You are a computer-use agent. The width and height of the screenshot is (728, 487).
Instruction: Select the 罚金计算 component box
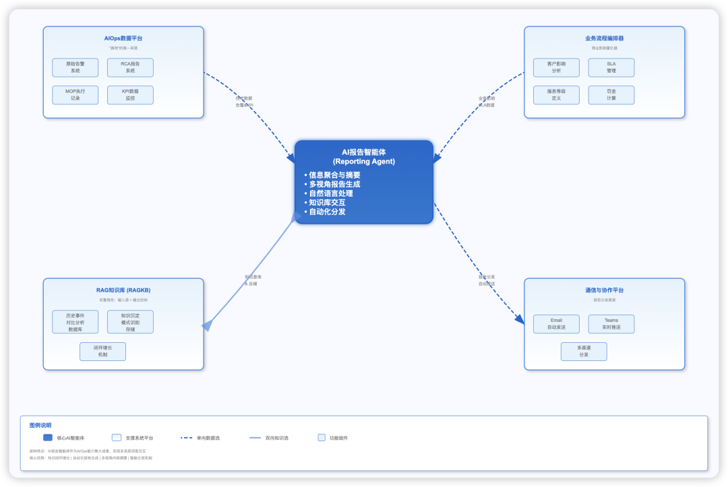click(x=611, y=95)
